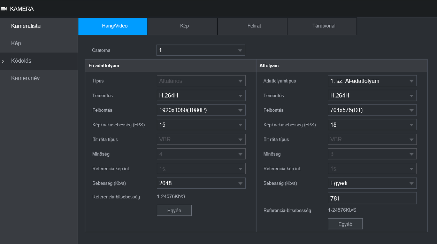Select Kameranév in the left sidebar
Image resolution: width=437 pixels, height=244 pixels.
25,78
